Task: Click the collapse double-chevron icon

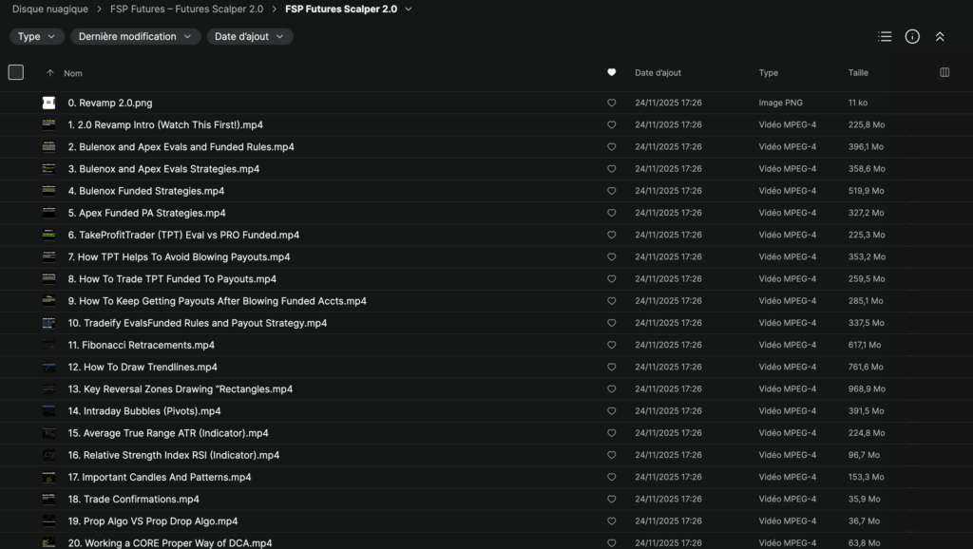Action: (x=940, y=36)
